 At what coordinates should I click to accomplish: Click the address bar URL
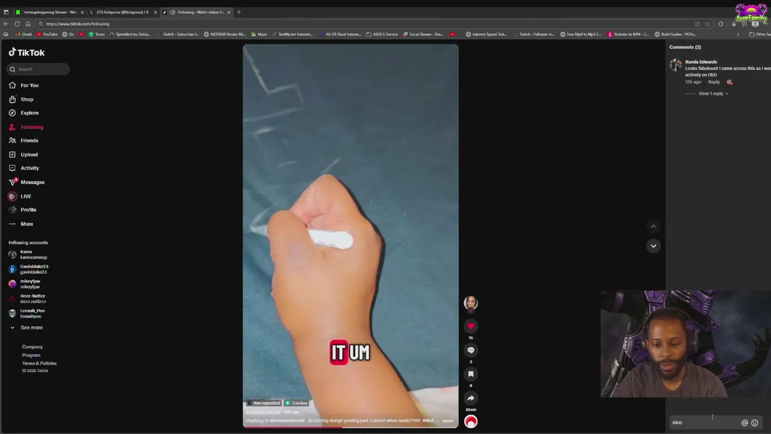click(78, 24)
